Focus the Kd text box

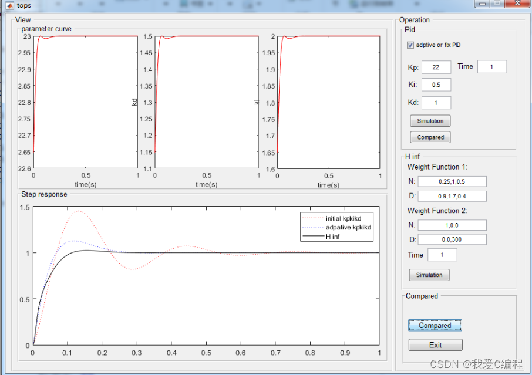coord(436,103)
